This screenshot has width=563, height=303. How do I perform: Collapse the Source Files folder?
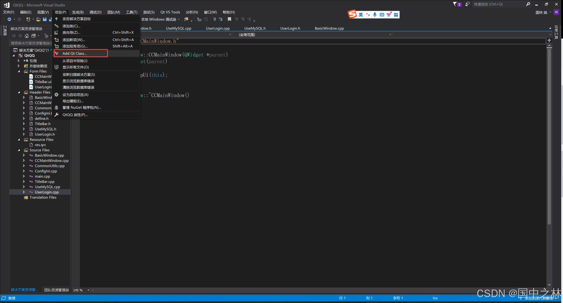pyautogui.click(x=19, y=150)
